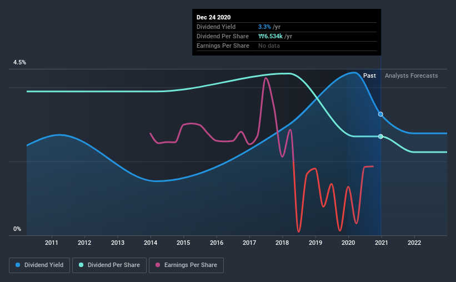Select the blue dividend yield data point marker
Screen dimensions: 456x282
pyautogui.click(x=380, y=114)
